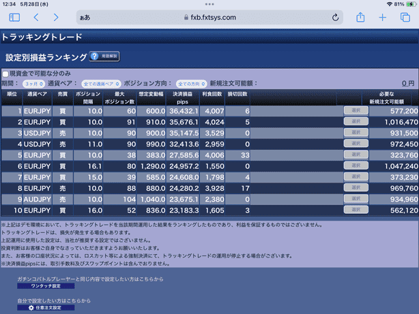Select the rank 1 EURJPY setting
The height and width of the screenshot is (314, 419).
click(x=356, y=110)
